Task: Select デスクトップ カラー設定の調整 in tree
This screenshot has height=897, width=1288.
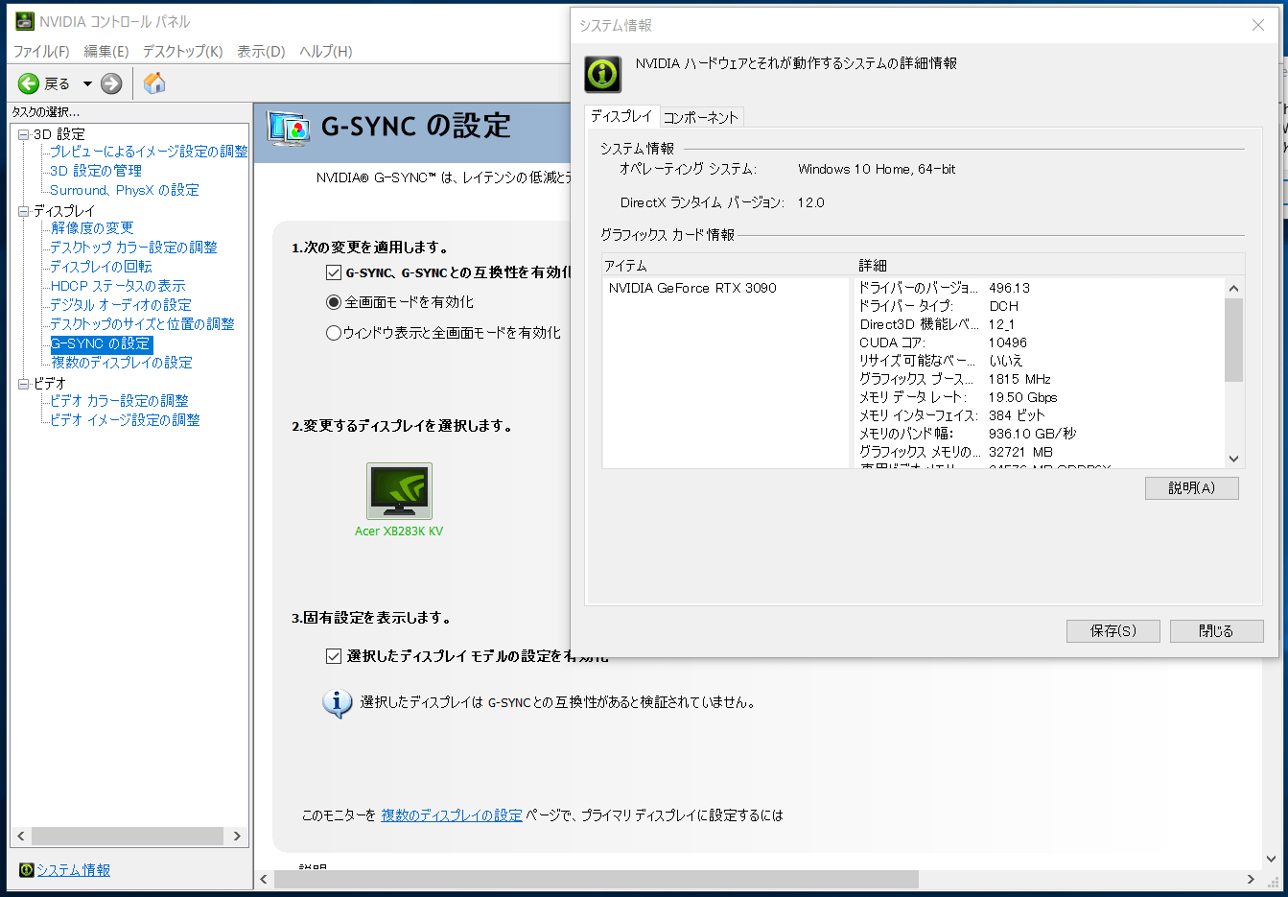Action: (x=133, y=248)
